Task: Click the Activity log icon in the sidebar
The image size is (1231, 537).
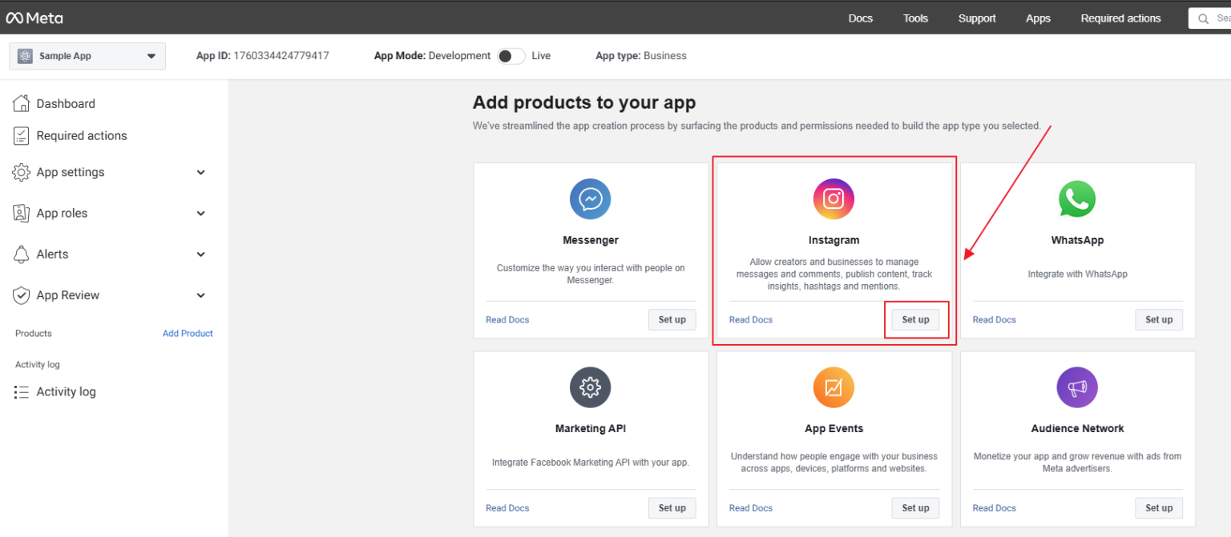Action: [21, 391]
